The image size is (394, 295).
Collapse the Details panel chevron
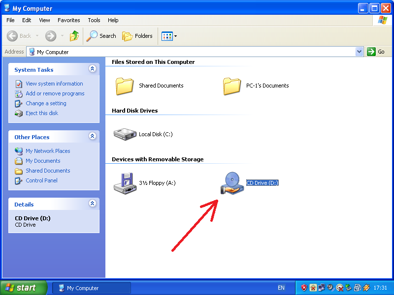[92, 203]
